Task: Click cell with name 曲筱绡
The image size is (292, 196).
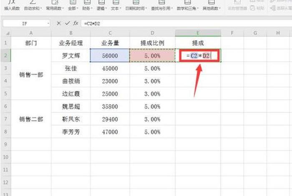Action: tap(71, 81)
